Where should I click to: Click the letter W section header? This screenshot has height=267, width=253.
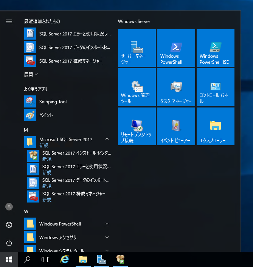[x=26, y=212]
